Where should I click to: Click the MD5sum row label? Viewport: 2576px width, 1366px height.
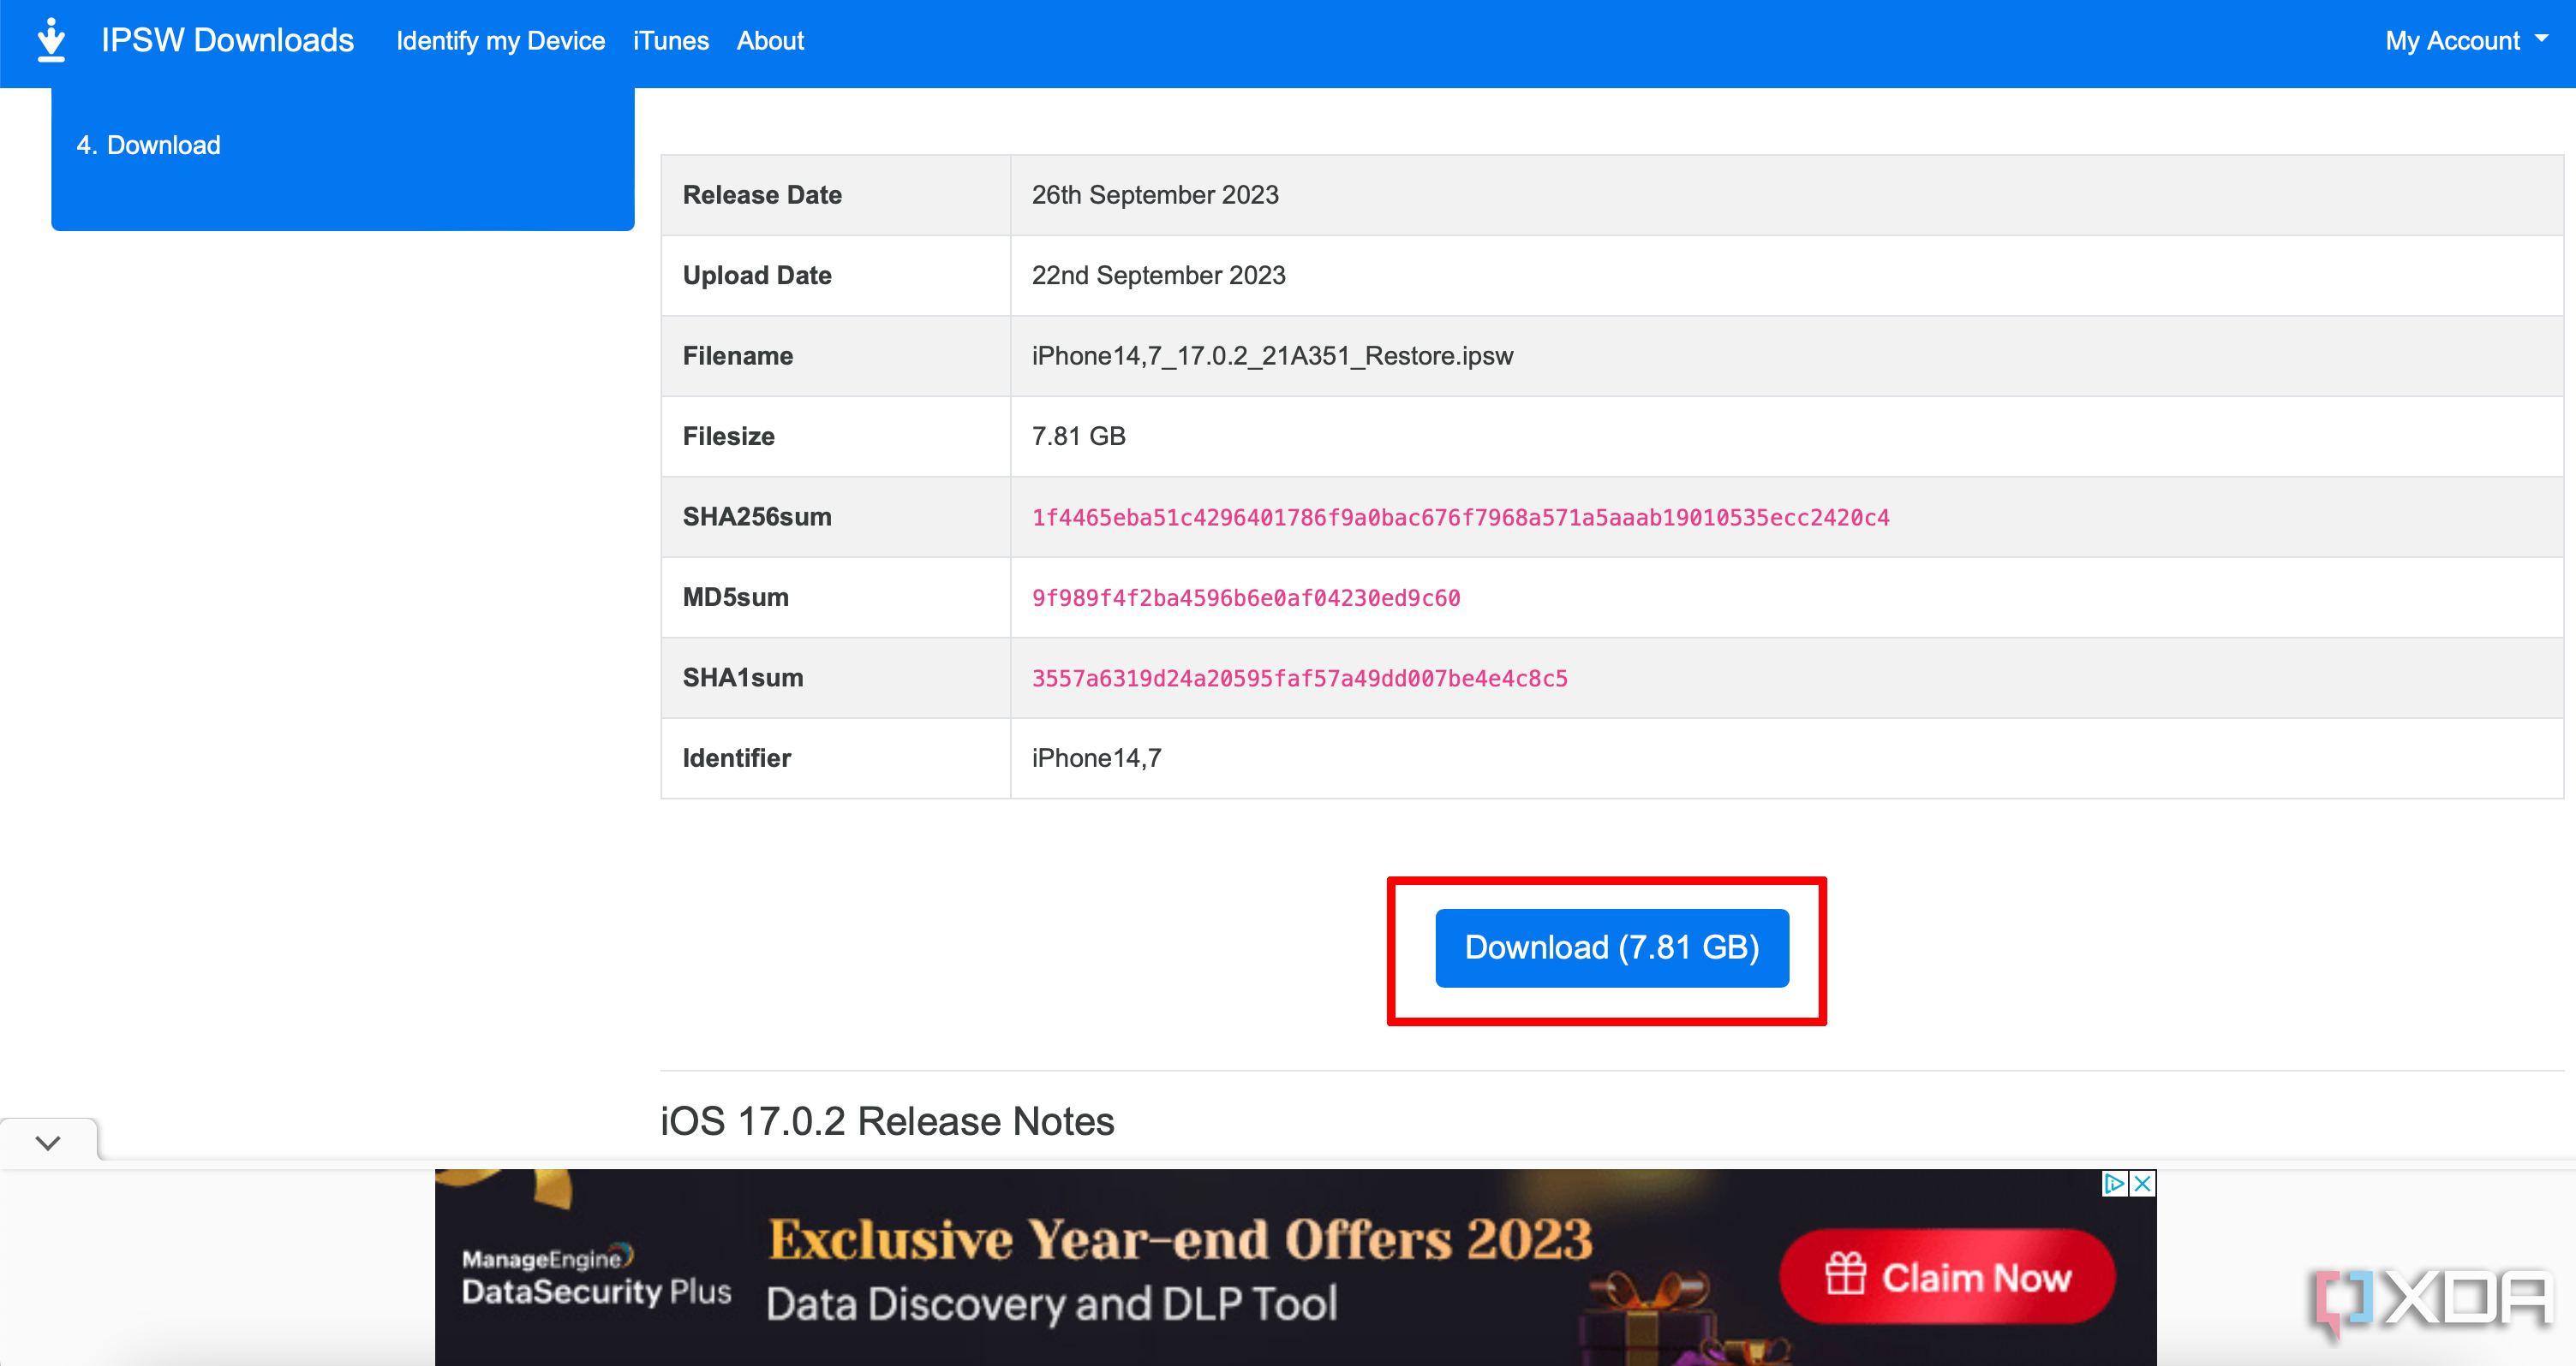coord(735,597)
